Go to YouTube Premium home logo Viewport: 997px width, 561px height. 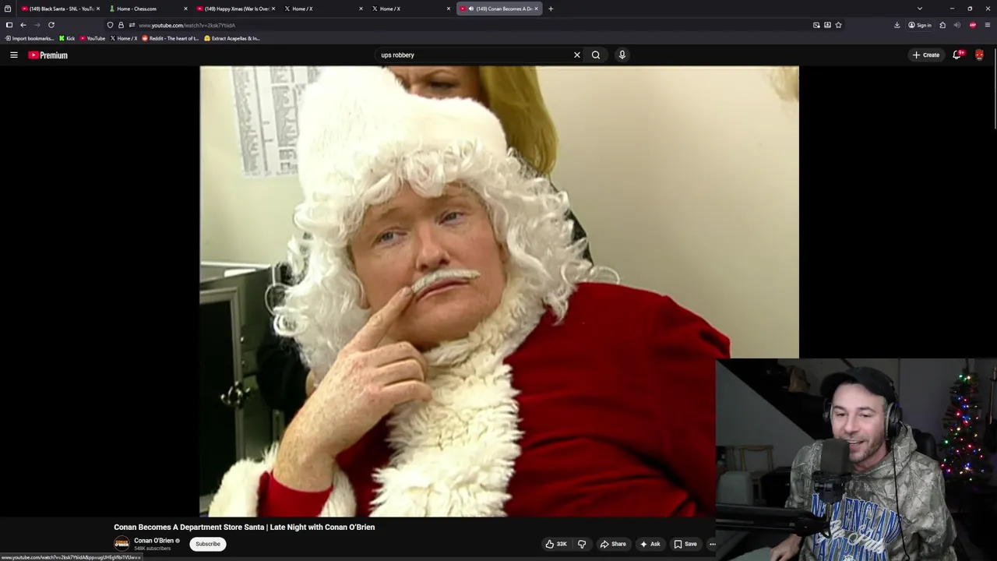point(48,55)
